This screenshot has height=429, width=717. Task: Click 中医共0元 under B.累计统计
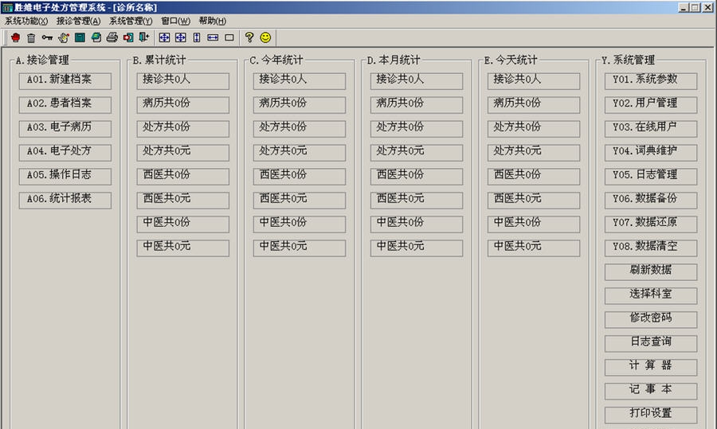tap(182, 248)
